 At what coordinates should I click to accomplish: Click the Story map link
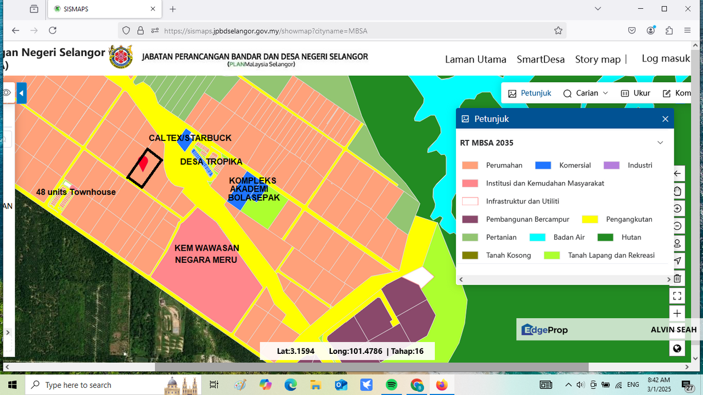[598, 59]
